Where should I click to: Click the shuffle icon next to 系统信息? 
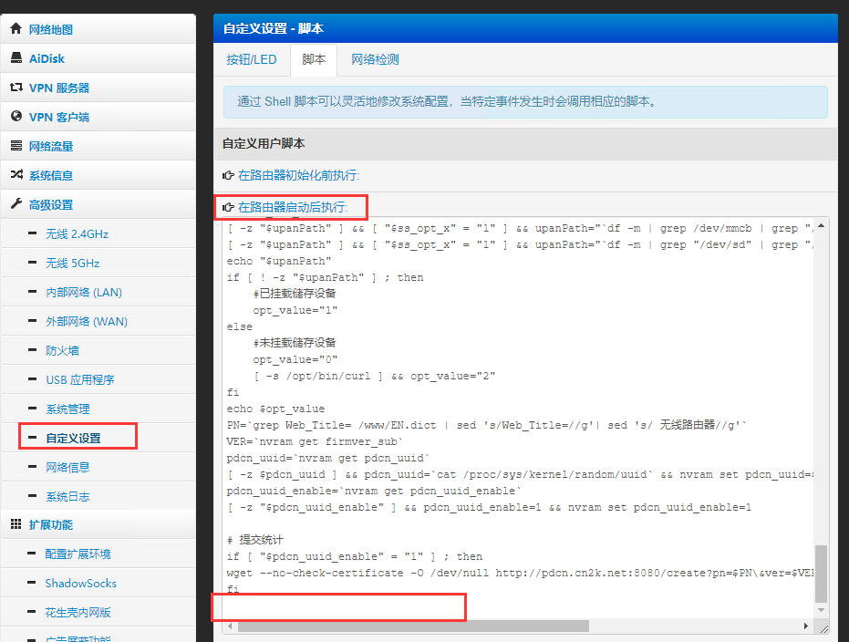[15, 174]
